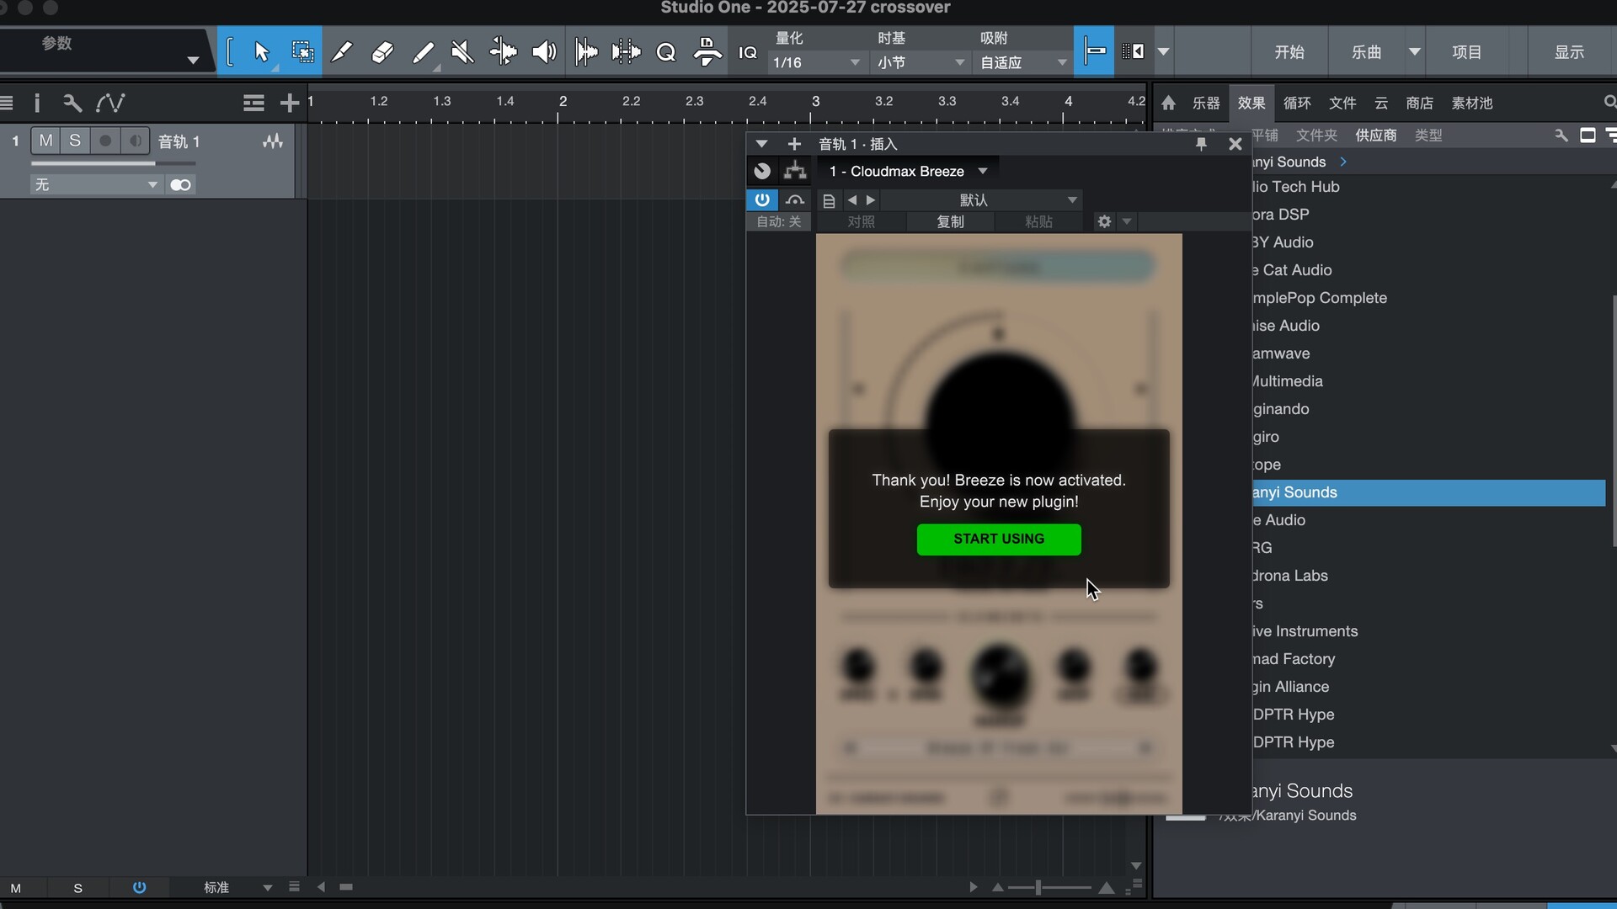The image size is (1617, 909).
Task: Expand the 乐曲 dropdown arrow
Action: (x=1415, y=52)
